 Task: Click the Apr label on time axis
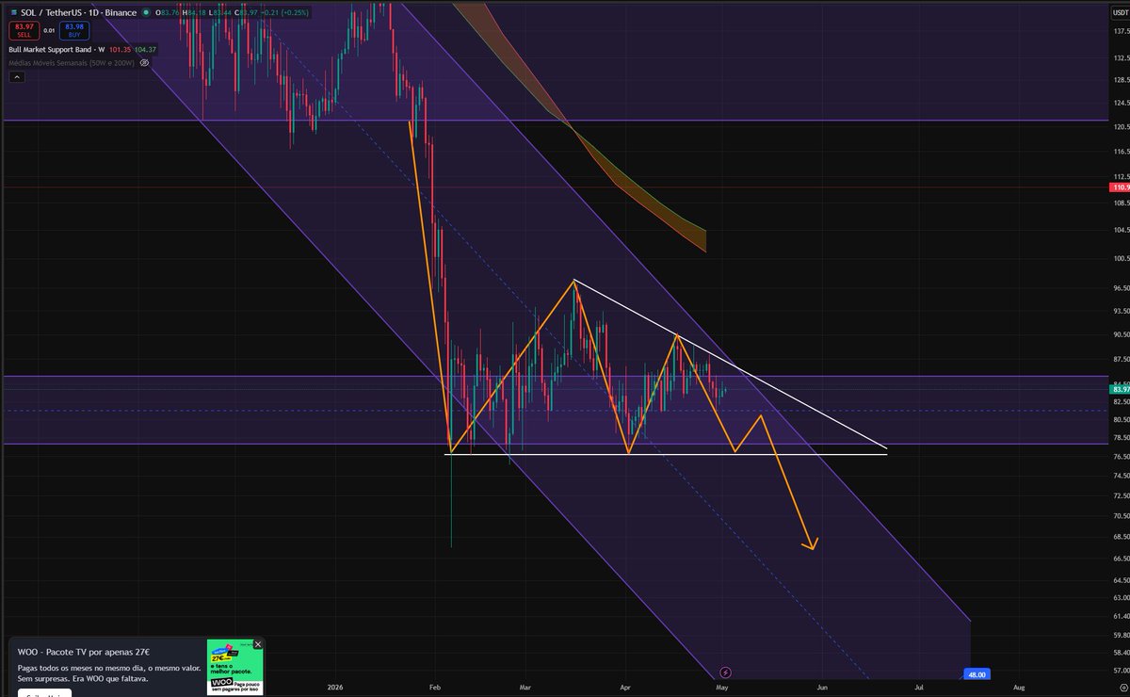[x=624, y=689]
